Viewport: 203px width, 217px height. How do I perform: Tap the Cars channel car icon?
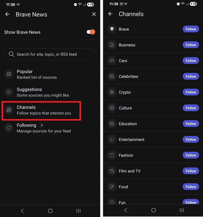tap(112, 61)
